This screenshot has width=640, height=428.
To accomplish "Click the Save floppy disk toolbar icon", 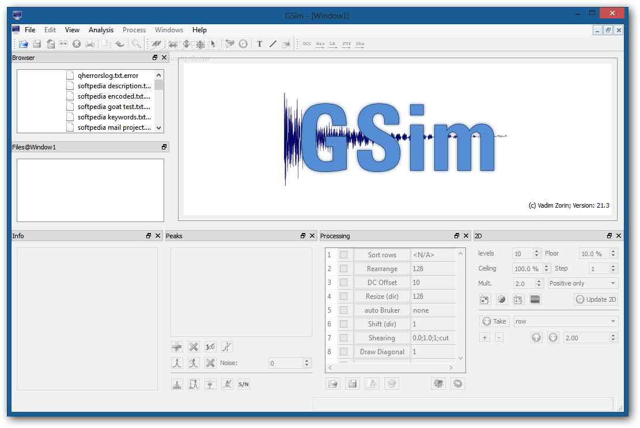I will [37, 44].
